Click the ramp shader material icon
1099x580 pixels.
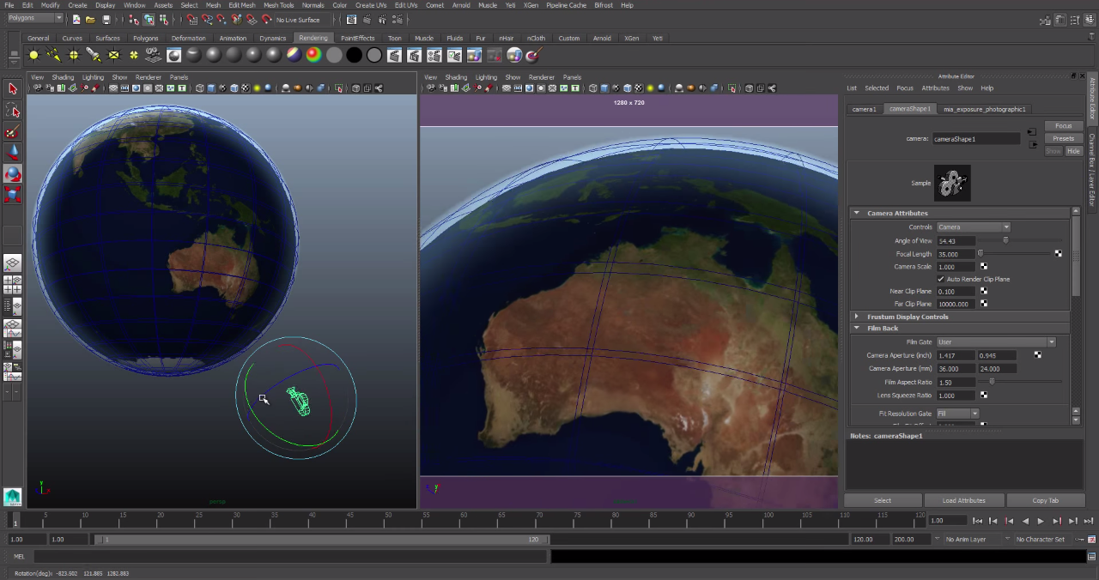pos(314,55)
